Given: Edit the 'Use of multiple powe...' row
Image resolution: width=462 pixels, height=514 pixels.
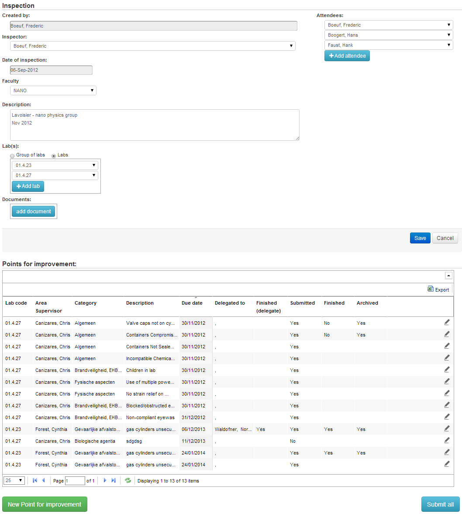Looking at the screenshot, I should click(x=447, y=382).
